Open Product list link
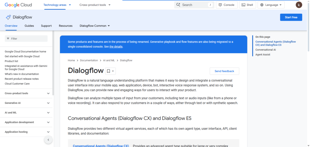The image size is (310, 147). [x=12, y=61]
